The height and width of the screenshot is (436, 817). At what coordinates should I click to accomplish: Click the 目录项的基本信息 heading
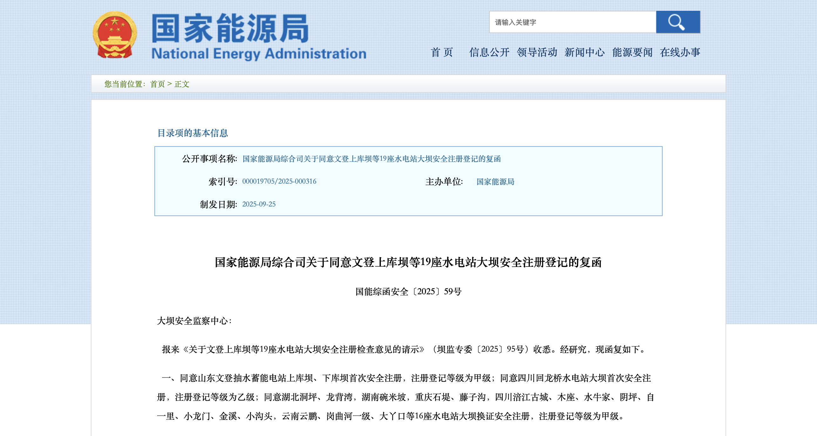click(192, 133)
